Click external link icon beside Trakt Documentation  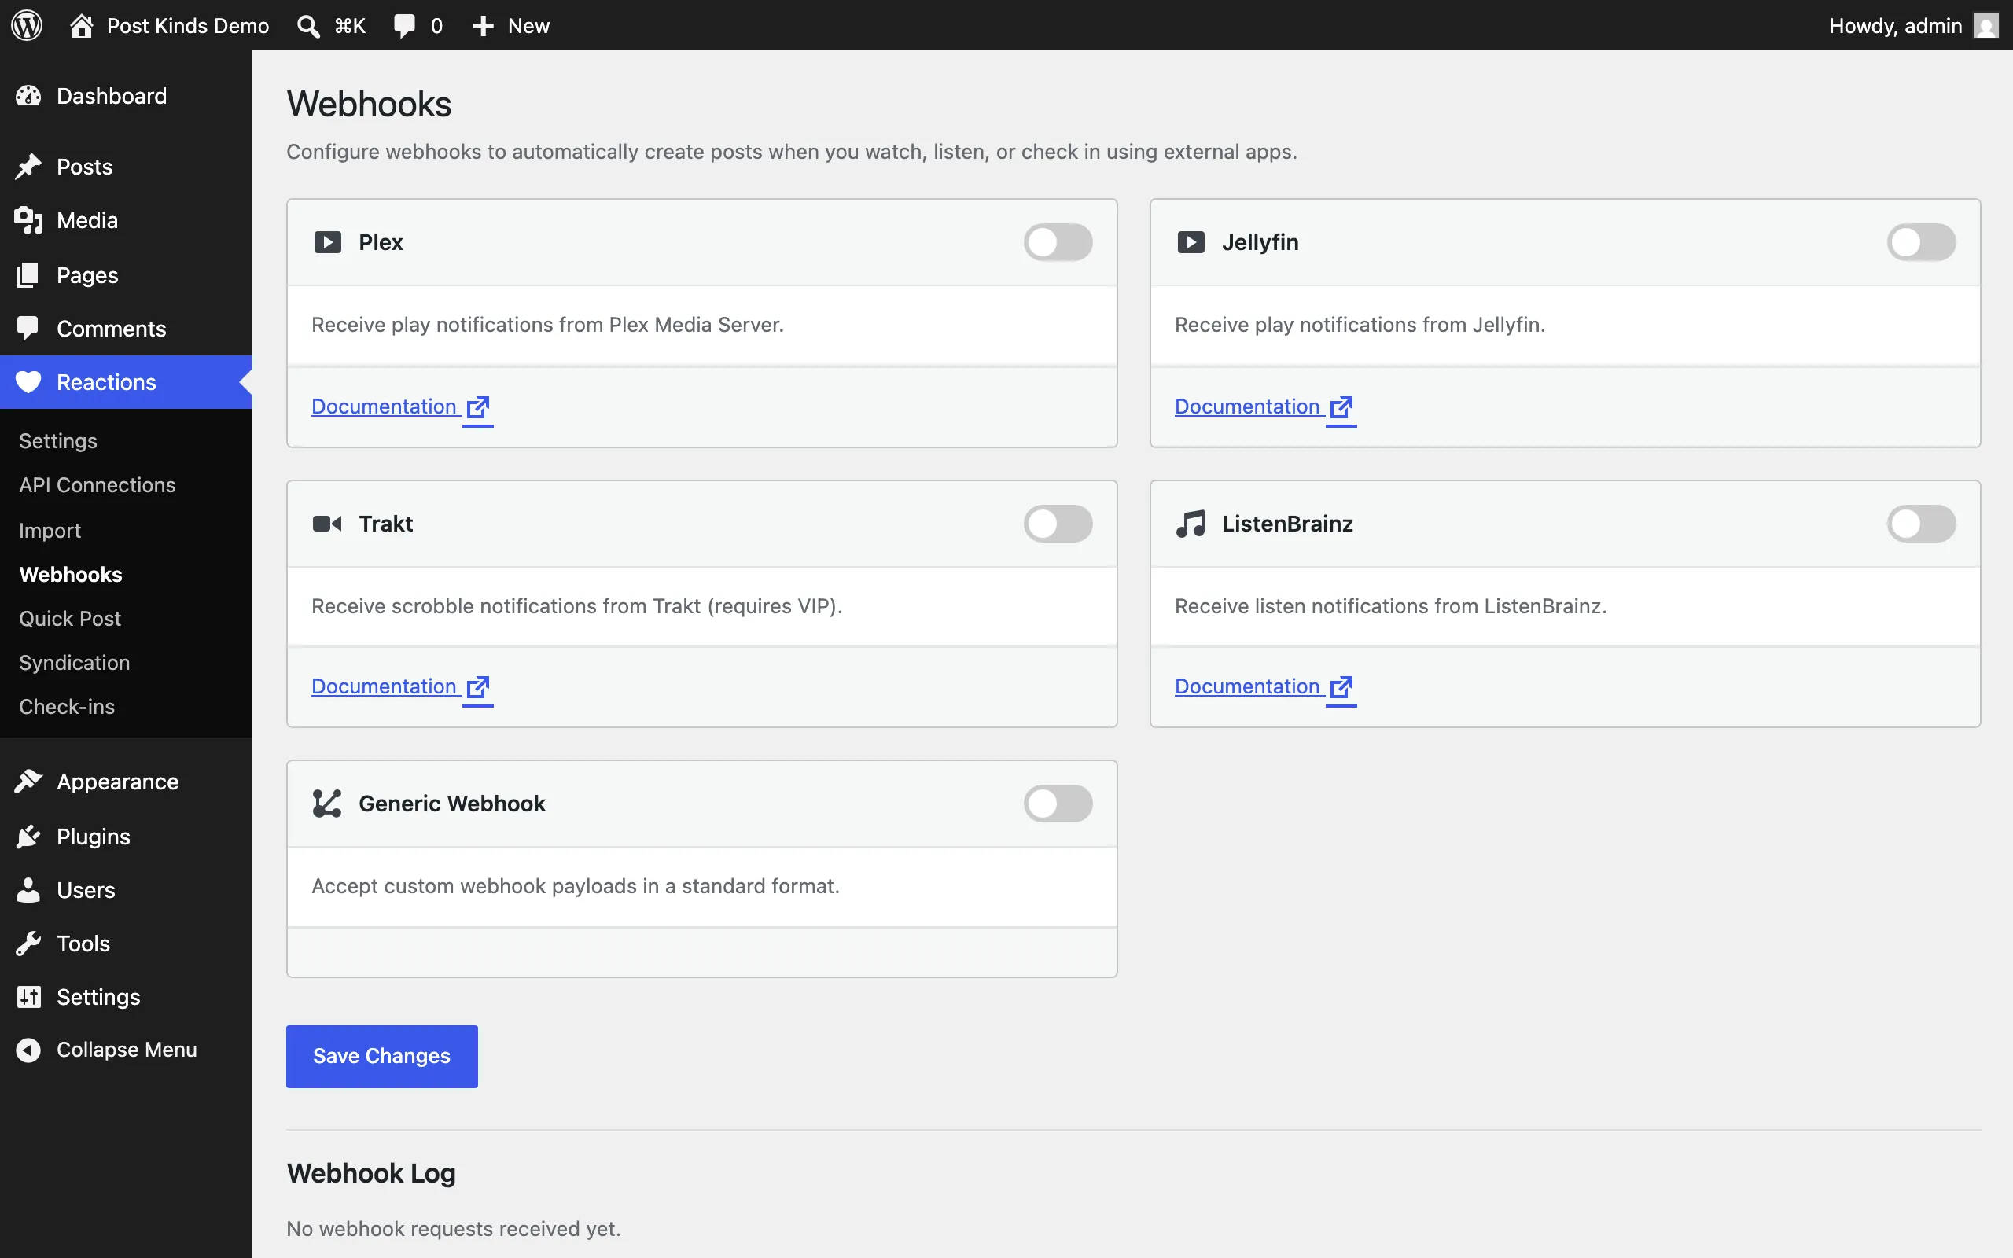pos(478,687)
